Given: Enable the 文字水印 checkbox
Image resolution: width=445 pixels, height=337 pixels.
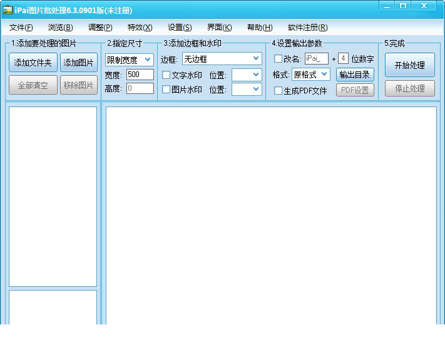Looking at the screenshot, I should [166, 75].
